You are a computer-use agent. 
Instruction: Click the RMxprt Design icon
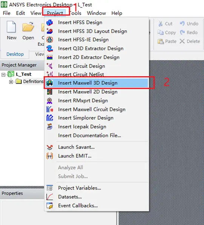50,100
